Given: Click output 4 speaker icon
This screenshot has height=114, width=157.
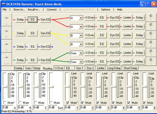Looking at the screenshot, I should (151, 42).
